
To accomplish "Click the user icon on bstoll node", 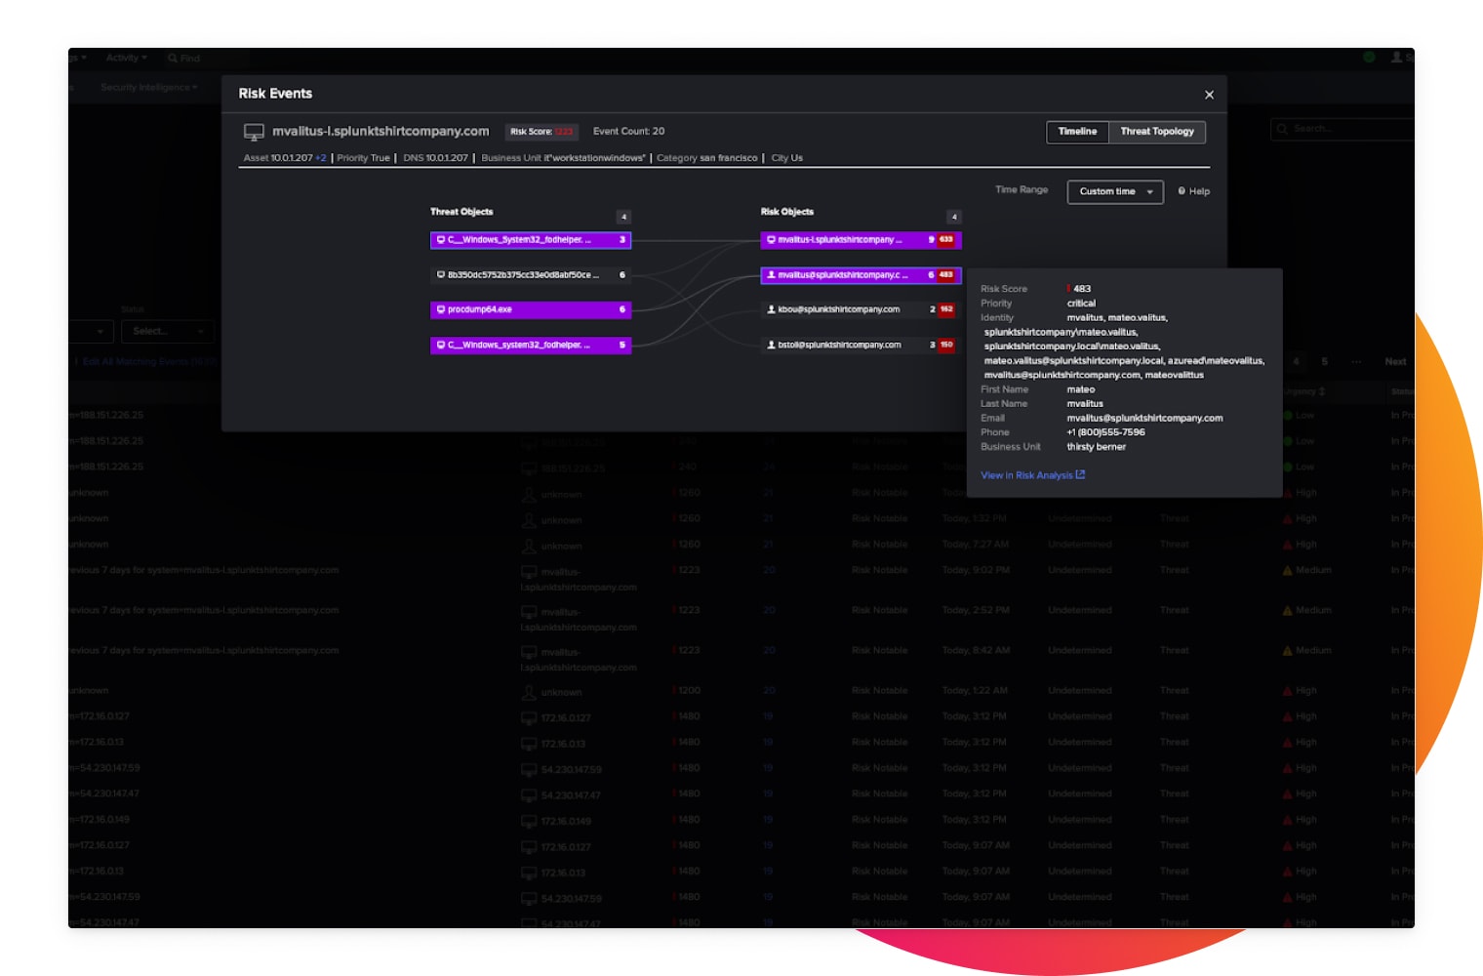I will click(x=771, y=345).
